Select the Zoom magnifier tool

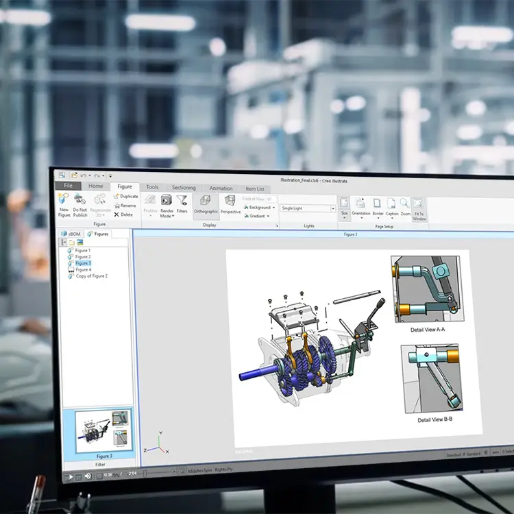pos(405,204)
